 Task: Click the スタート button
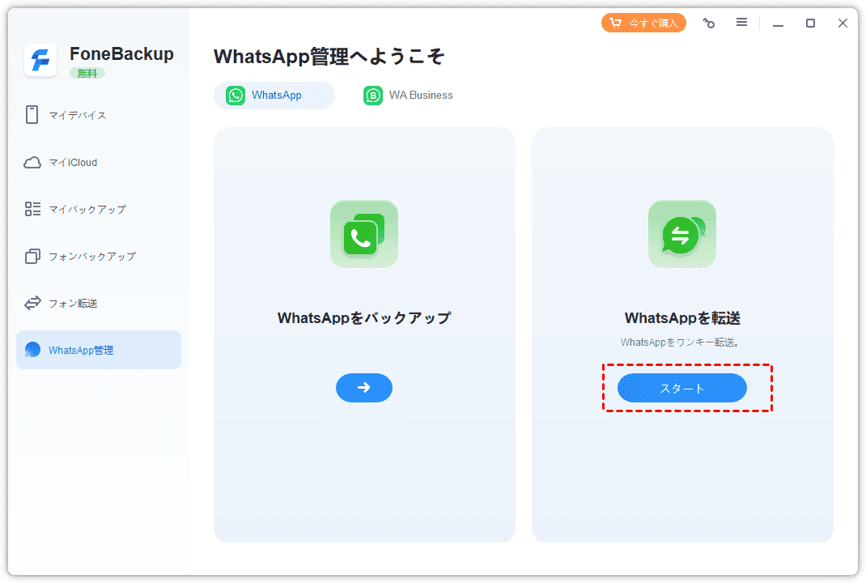click(x=682, y=388)
